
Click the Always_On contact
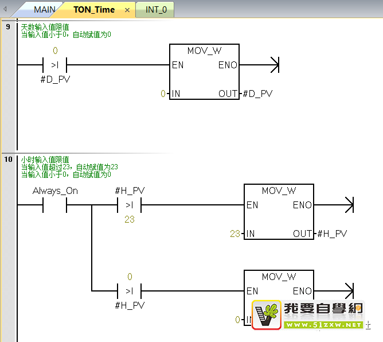55,205
